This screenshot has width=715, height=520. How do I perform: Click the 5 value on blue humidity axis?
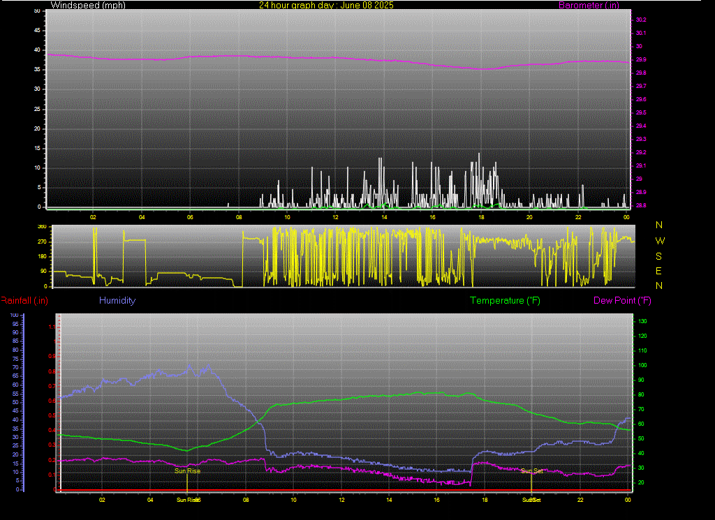click(x=17, y=481)
